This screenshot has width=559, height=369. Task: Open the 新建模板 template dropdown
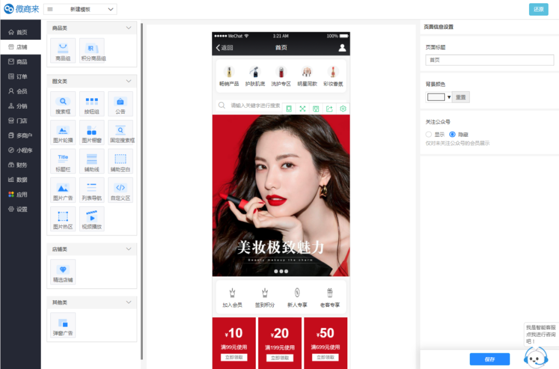point(80,9)
